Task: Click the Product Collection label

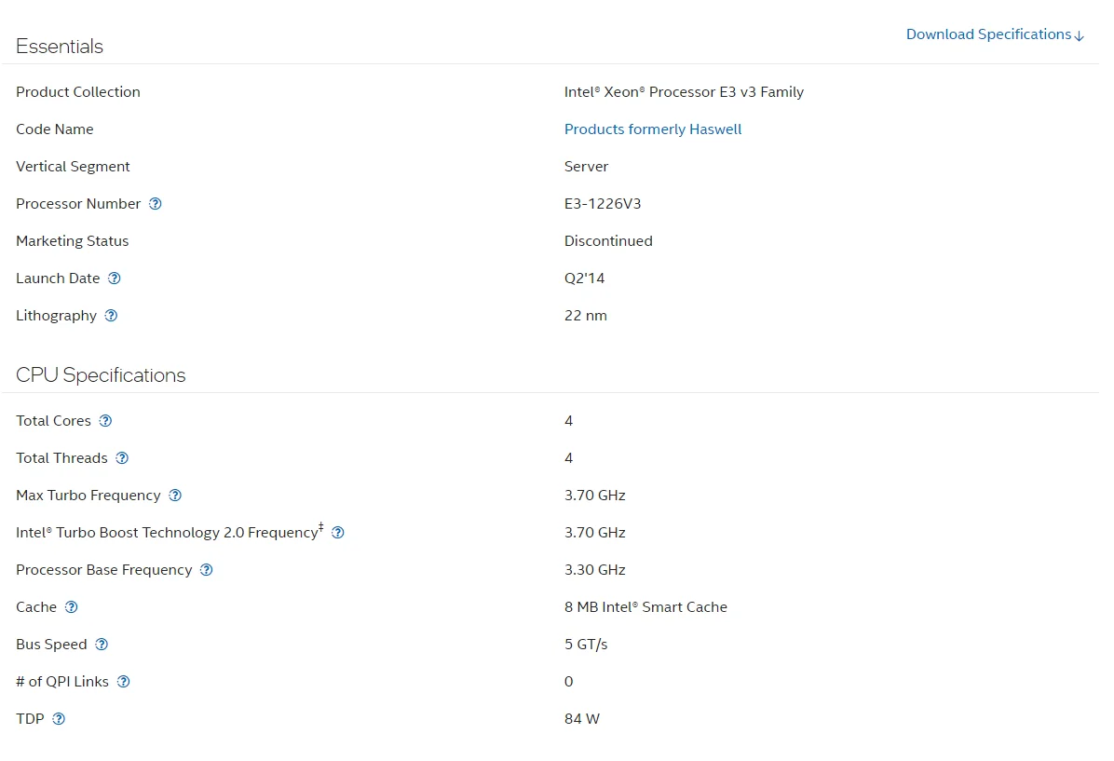Action: point(78,91)
